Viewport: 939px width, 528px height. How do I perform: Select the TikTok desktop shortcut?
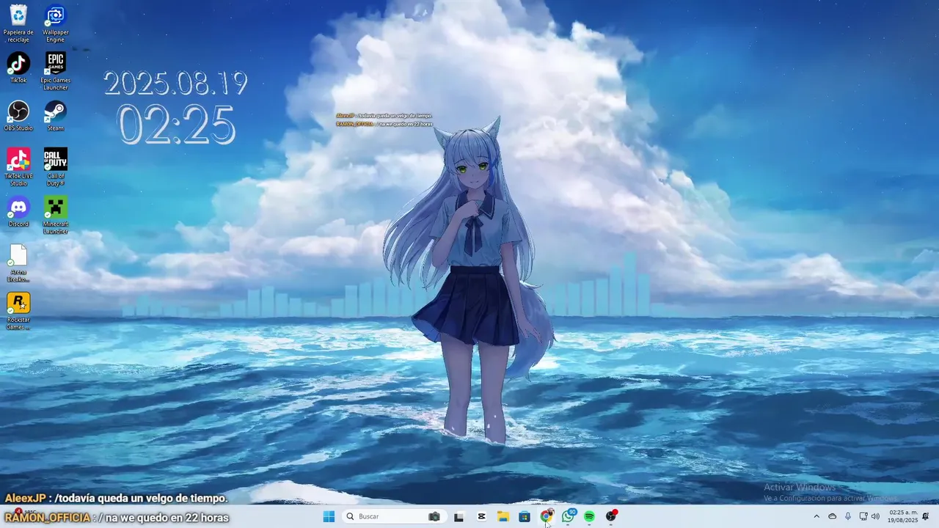click(18, 67)
